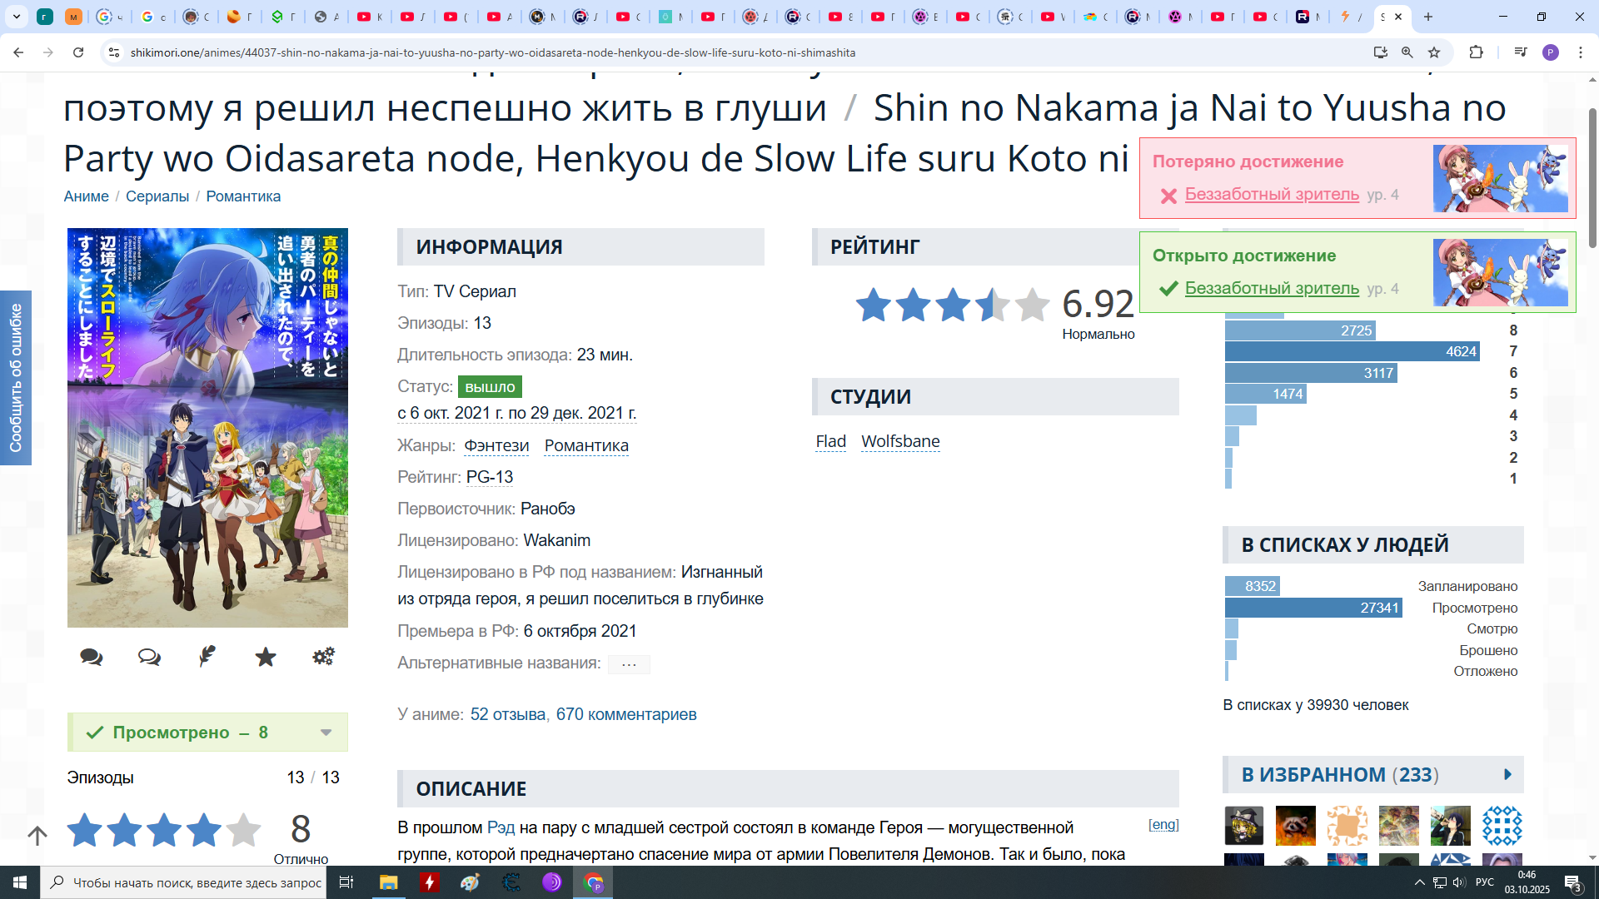The image size is (1599, 899).
Task: Click the solid speech bubbles comment icon
Action: point(92,657)
